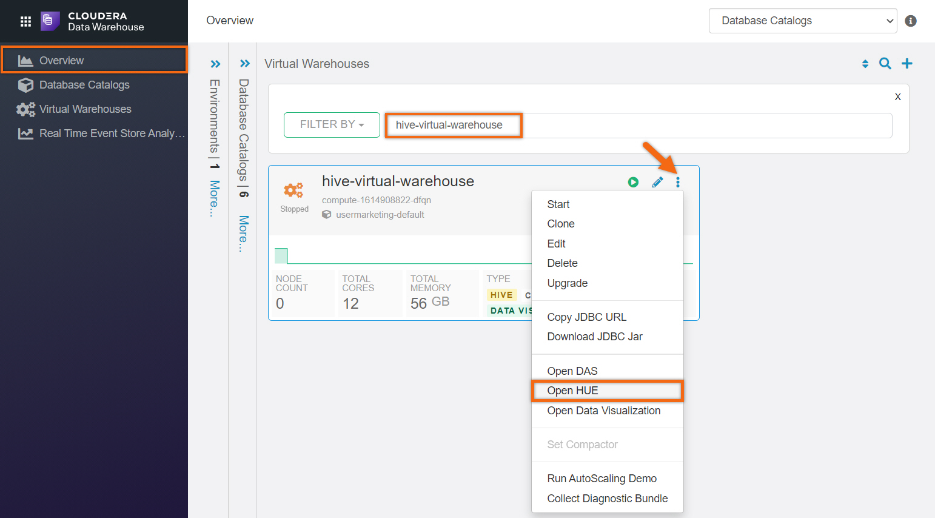Click the compute-1614908822-dfqn text

[377, 200]
